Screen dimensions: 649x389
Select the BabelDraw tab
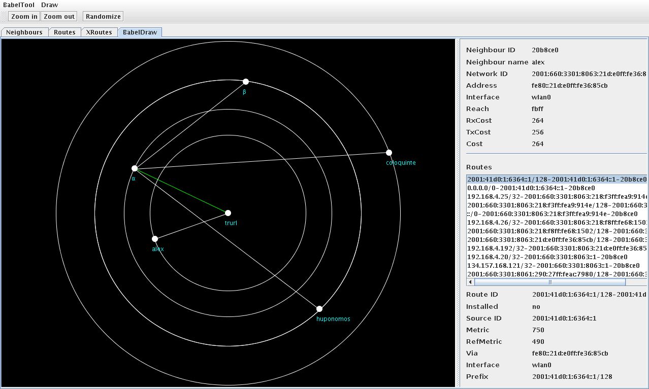140,32
